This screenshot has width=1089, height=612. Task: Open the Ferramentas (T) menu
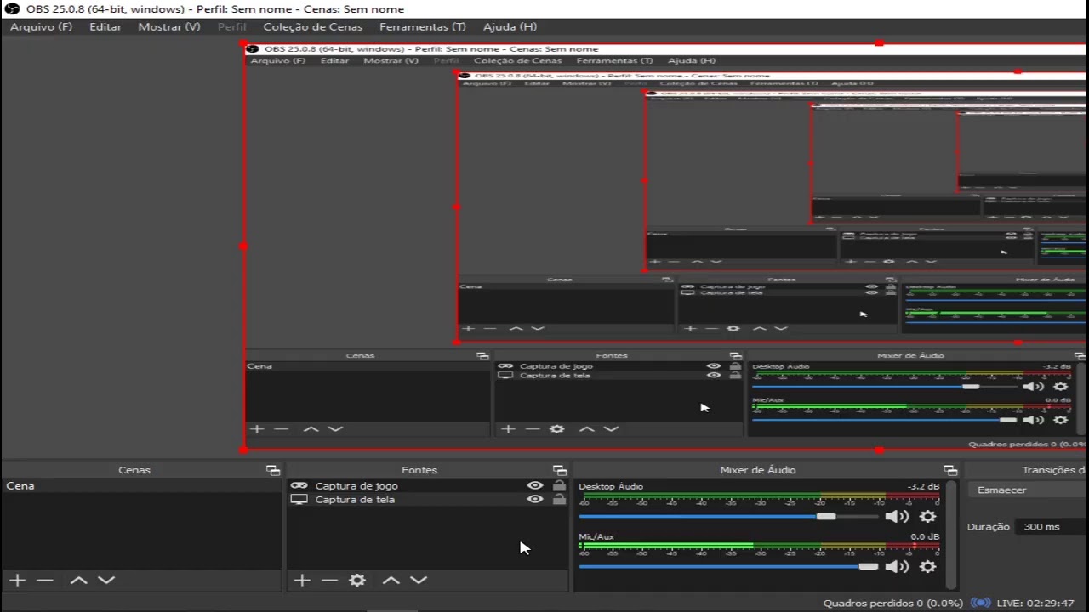click(423, 27)
